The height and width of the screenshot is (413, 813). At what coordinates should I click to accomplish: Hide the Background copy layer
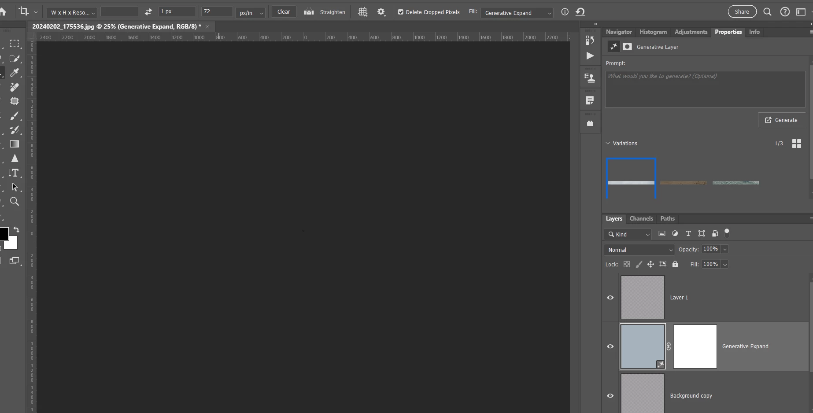(x=610, y=396)
